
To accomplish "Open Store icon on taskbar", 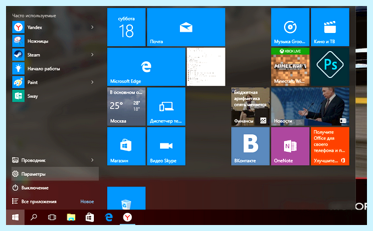I will click(90, 217).
